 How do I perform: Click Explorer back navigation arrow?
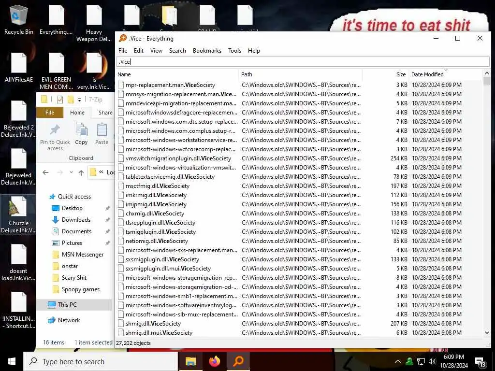point(45,172)
